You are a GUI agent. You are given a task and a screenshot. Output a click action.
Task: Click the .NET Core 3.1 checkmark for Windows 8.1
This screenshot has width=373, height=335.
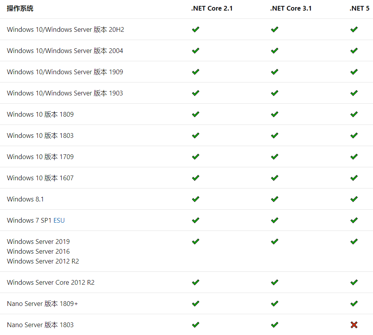point(274,199)
